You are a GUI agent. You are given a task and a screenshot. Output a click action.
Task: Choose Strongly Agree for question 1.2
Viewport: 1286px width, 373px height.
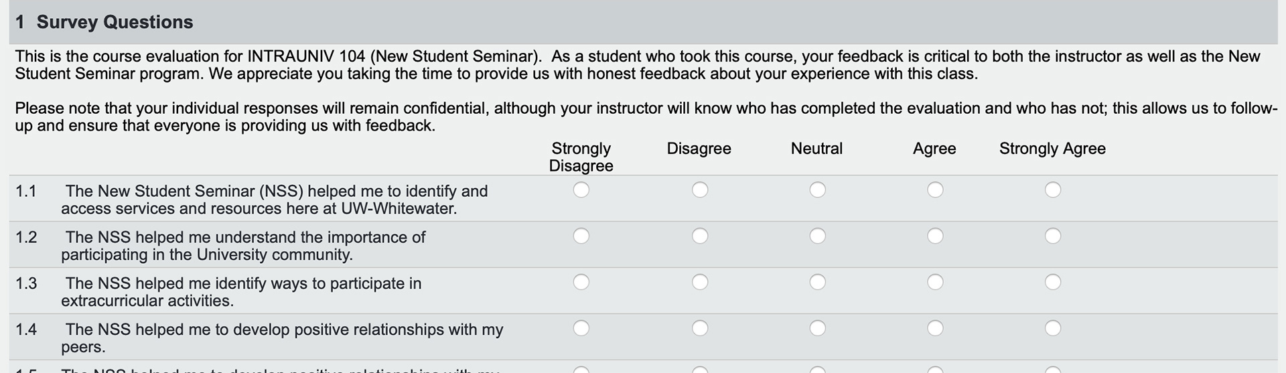(x=1053, y=236)
